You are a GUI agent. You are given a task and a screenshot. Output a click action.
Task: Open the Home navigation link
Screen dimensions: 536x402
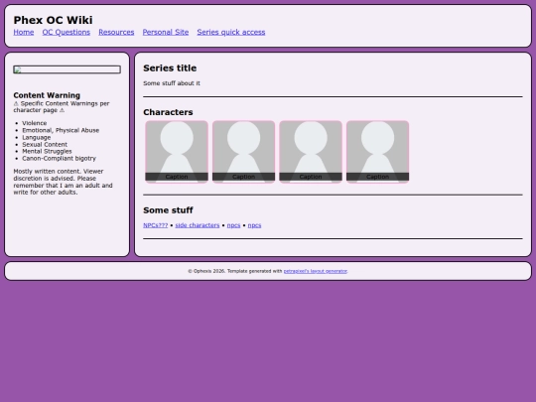tap(24, 32)
